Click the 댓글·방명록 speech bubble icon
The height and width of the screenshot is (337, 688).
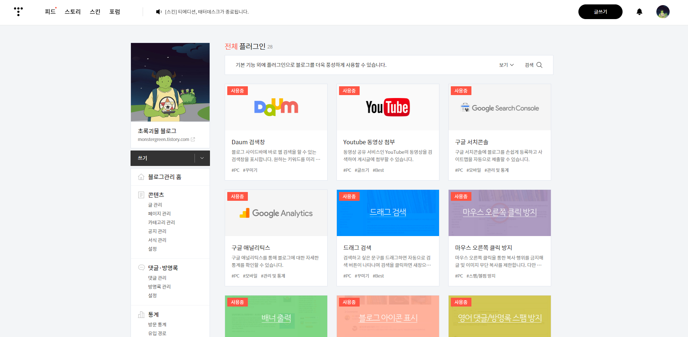point(141,268)
